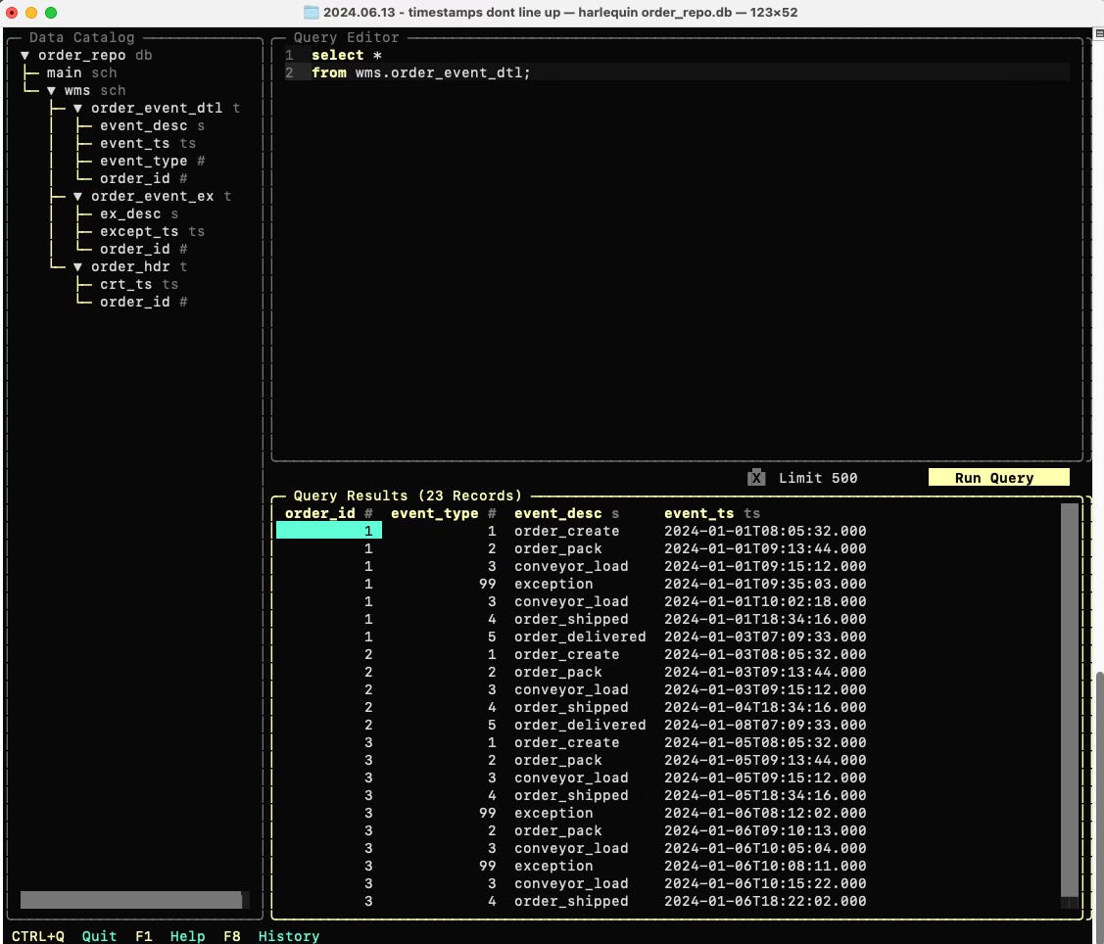Image resolution: width=1104 pixels, height=944 pixels.
Task: Click the small menu icon at top-right corner
Action: pyautogui.click(x=1099, y=33)
